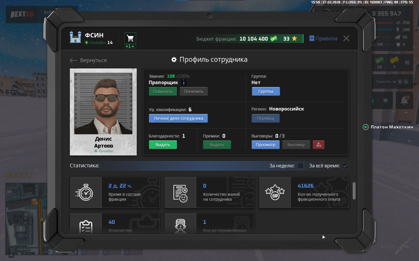Screen dimensions: 419x261
Task: Open Личное дело сотрудника
Action: tap(178, 118)
